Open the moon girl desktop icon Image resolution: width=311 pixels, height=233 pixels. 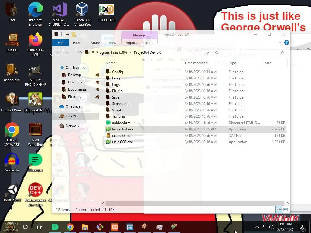pyautogui.click(x=12, y=73)
